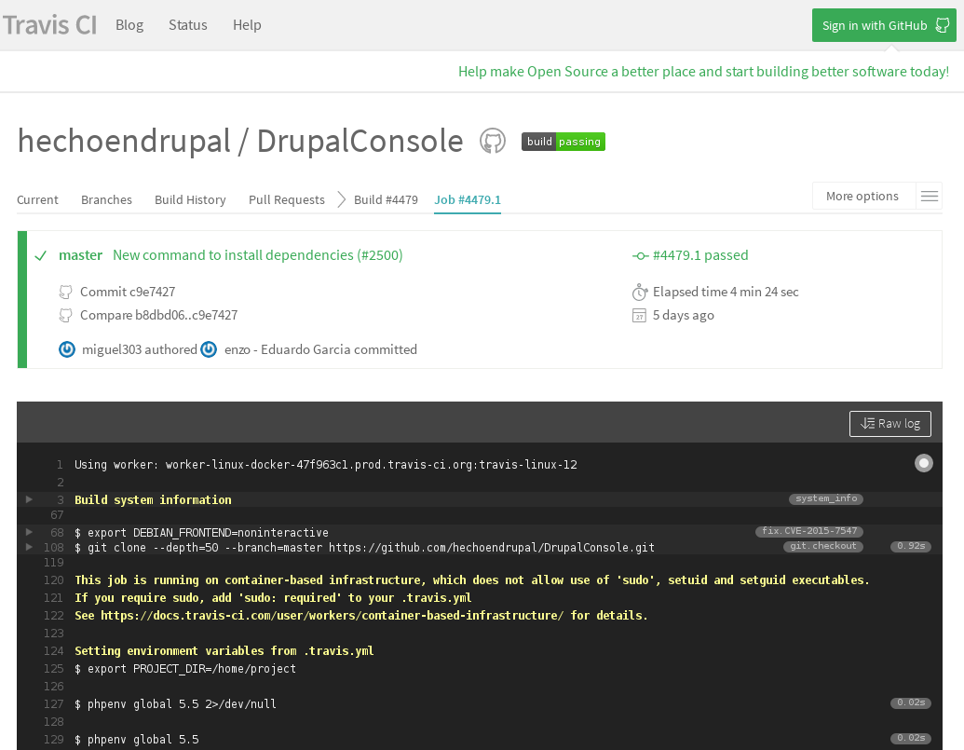Image resolution: width=964 pixels, height=750 pixels.
Task: Click the '5 days ago' text
Action: [683, 315]
